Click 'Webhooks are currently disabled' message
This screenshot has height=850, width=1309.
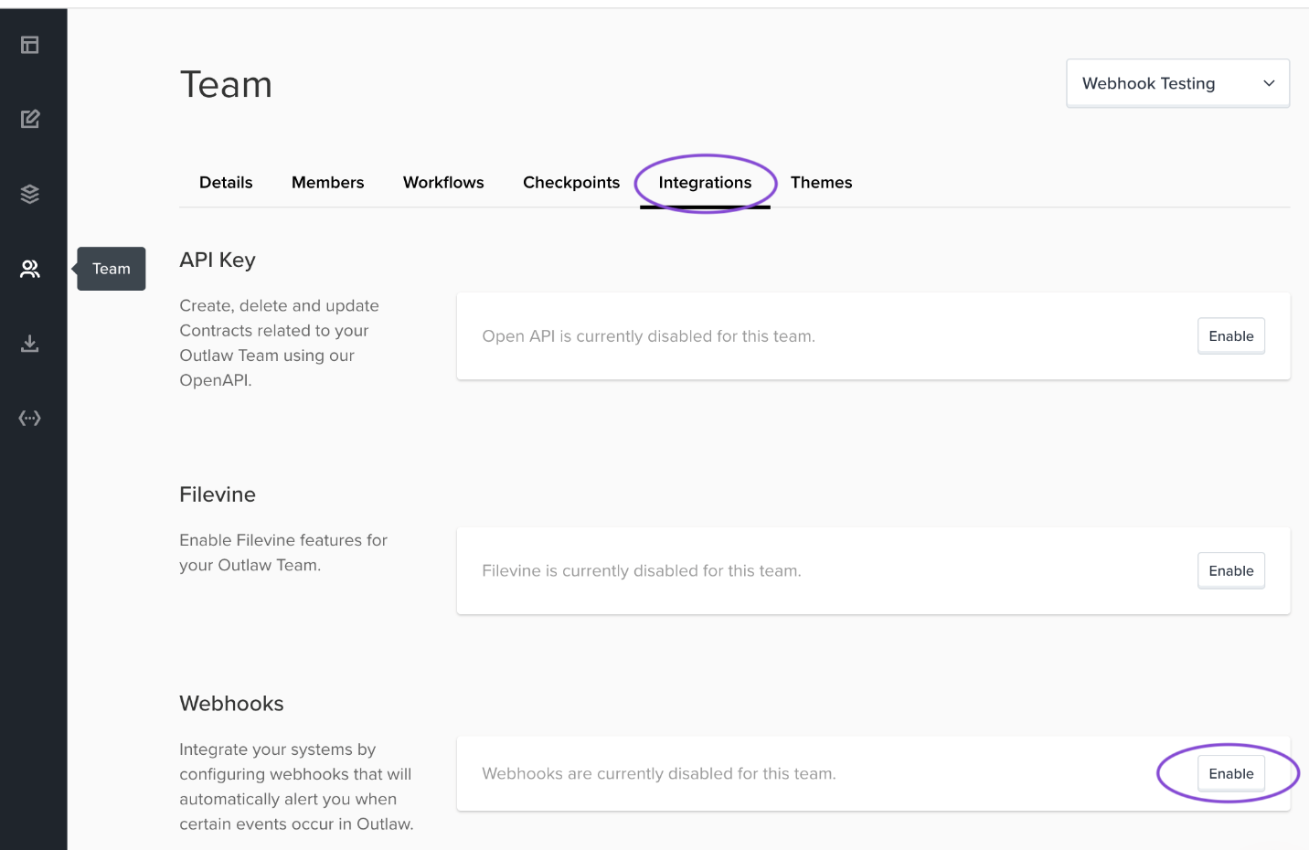(659, 774)
